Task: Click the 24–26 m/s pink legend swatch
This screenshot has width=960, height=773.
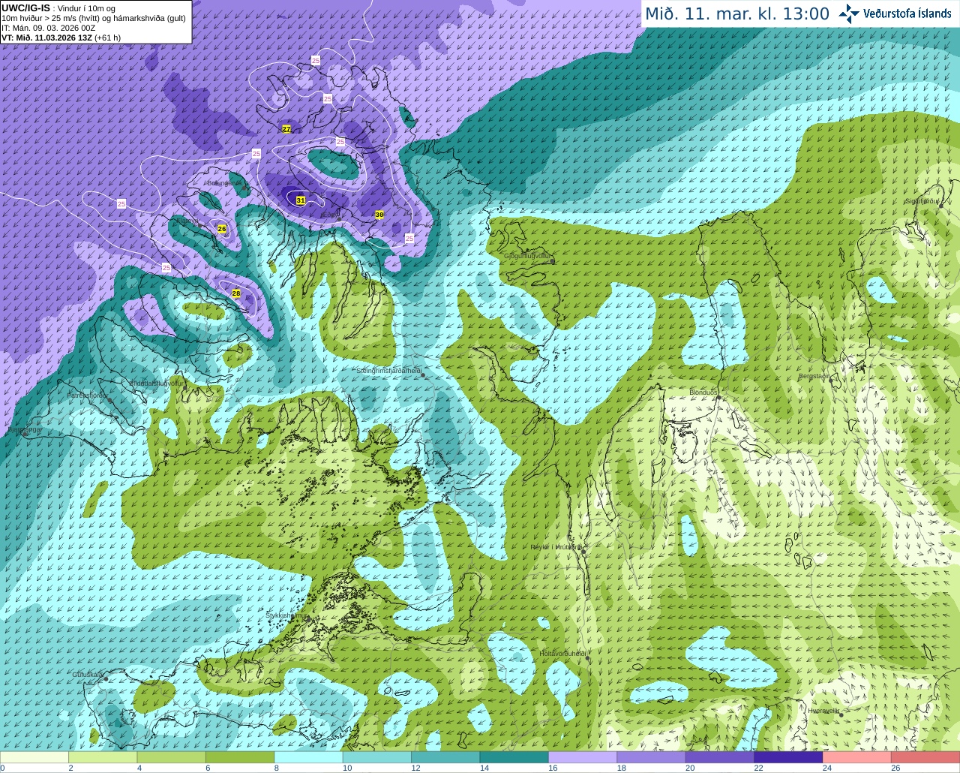Action: coord(856,757)
